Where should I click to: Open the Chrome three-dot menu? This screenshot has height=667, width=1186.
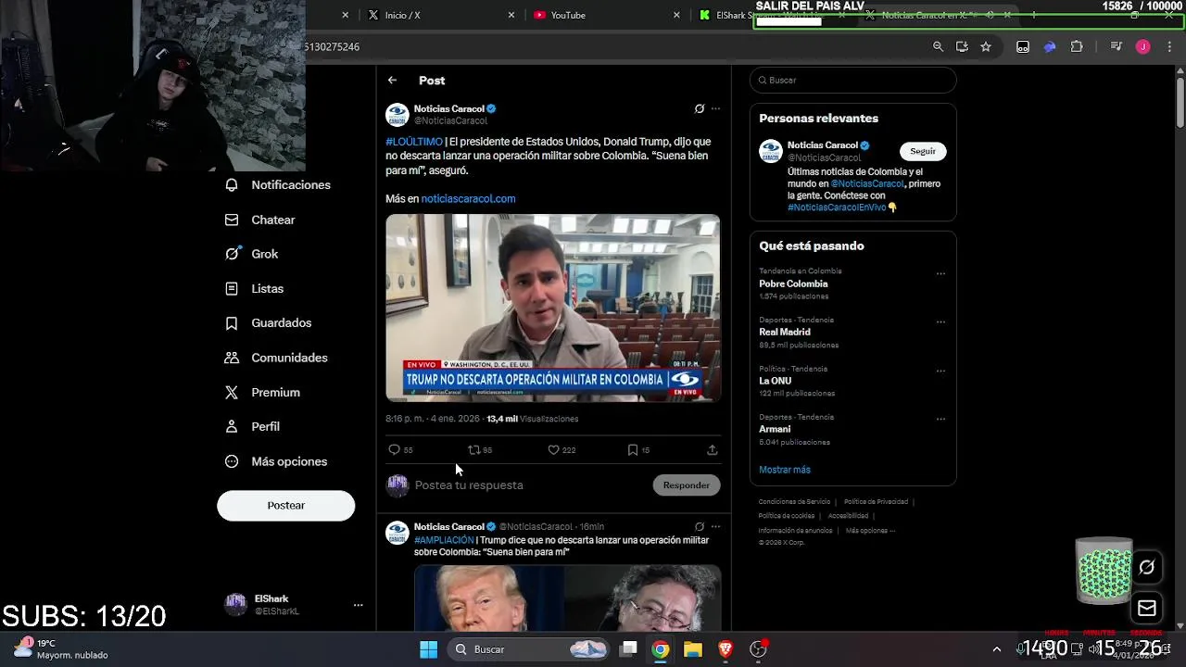tap(1169, 46)
